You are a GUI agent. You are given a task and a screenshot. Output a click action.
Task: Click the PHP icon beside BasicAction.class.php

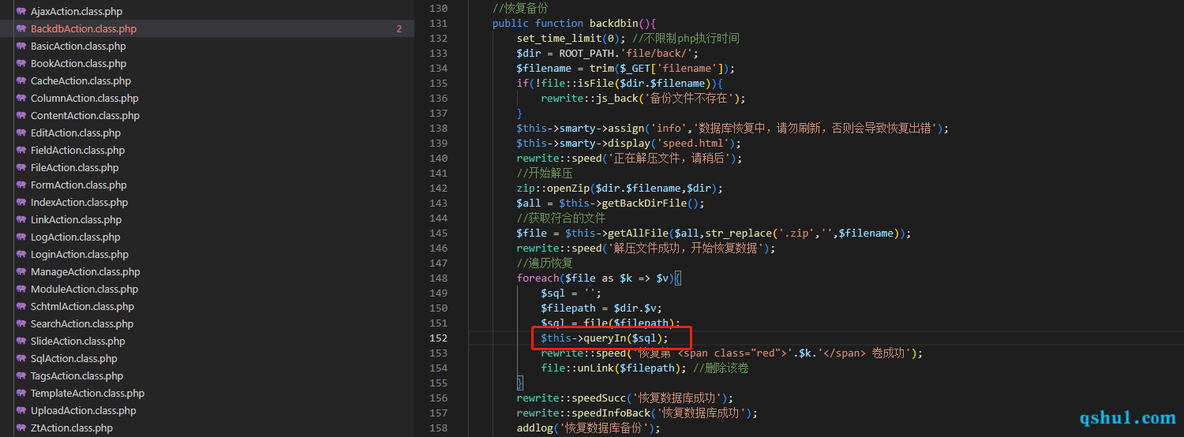point(21,47)
